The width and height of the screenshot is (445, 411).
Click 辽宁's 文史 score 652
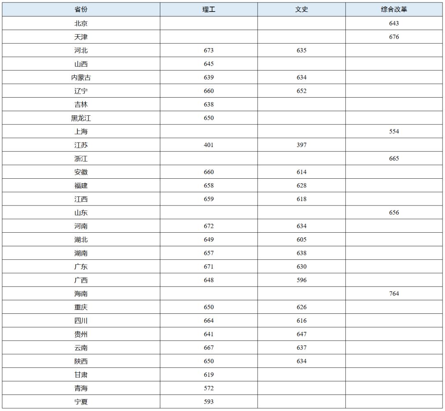click(301, 91)
